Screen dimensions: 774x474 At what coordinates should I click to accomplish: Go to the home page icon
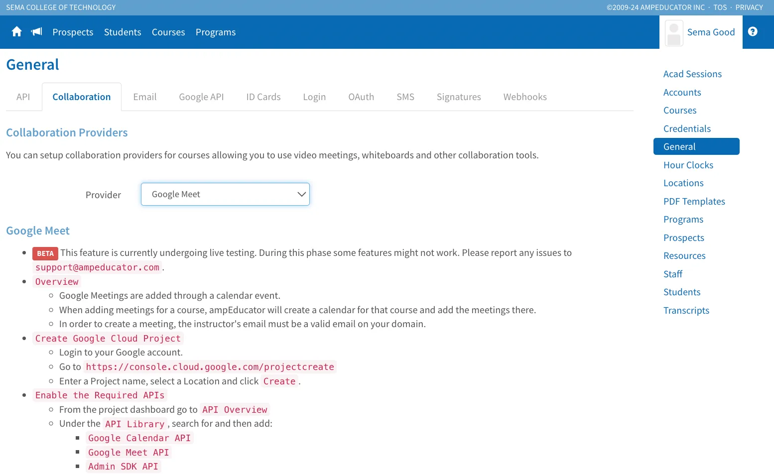17,32
